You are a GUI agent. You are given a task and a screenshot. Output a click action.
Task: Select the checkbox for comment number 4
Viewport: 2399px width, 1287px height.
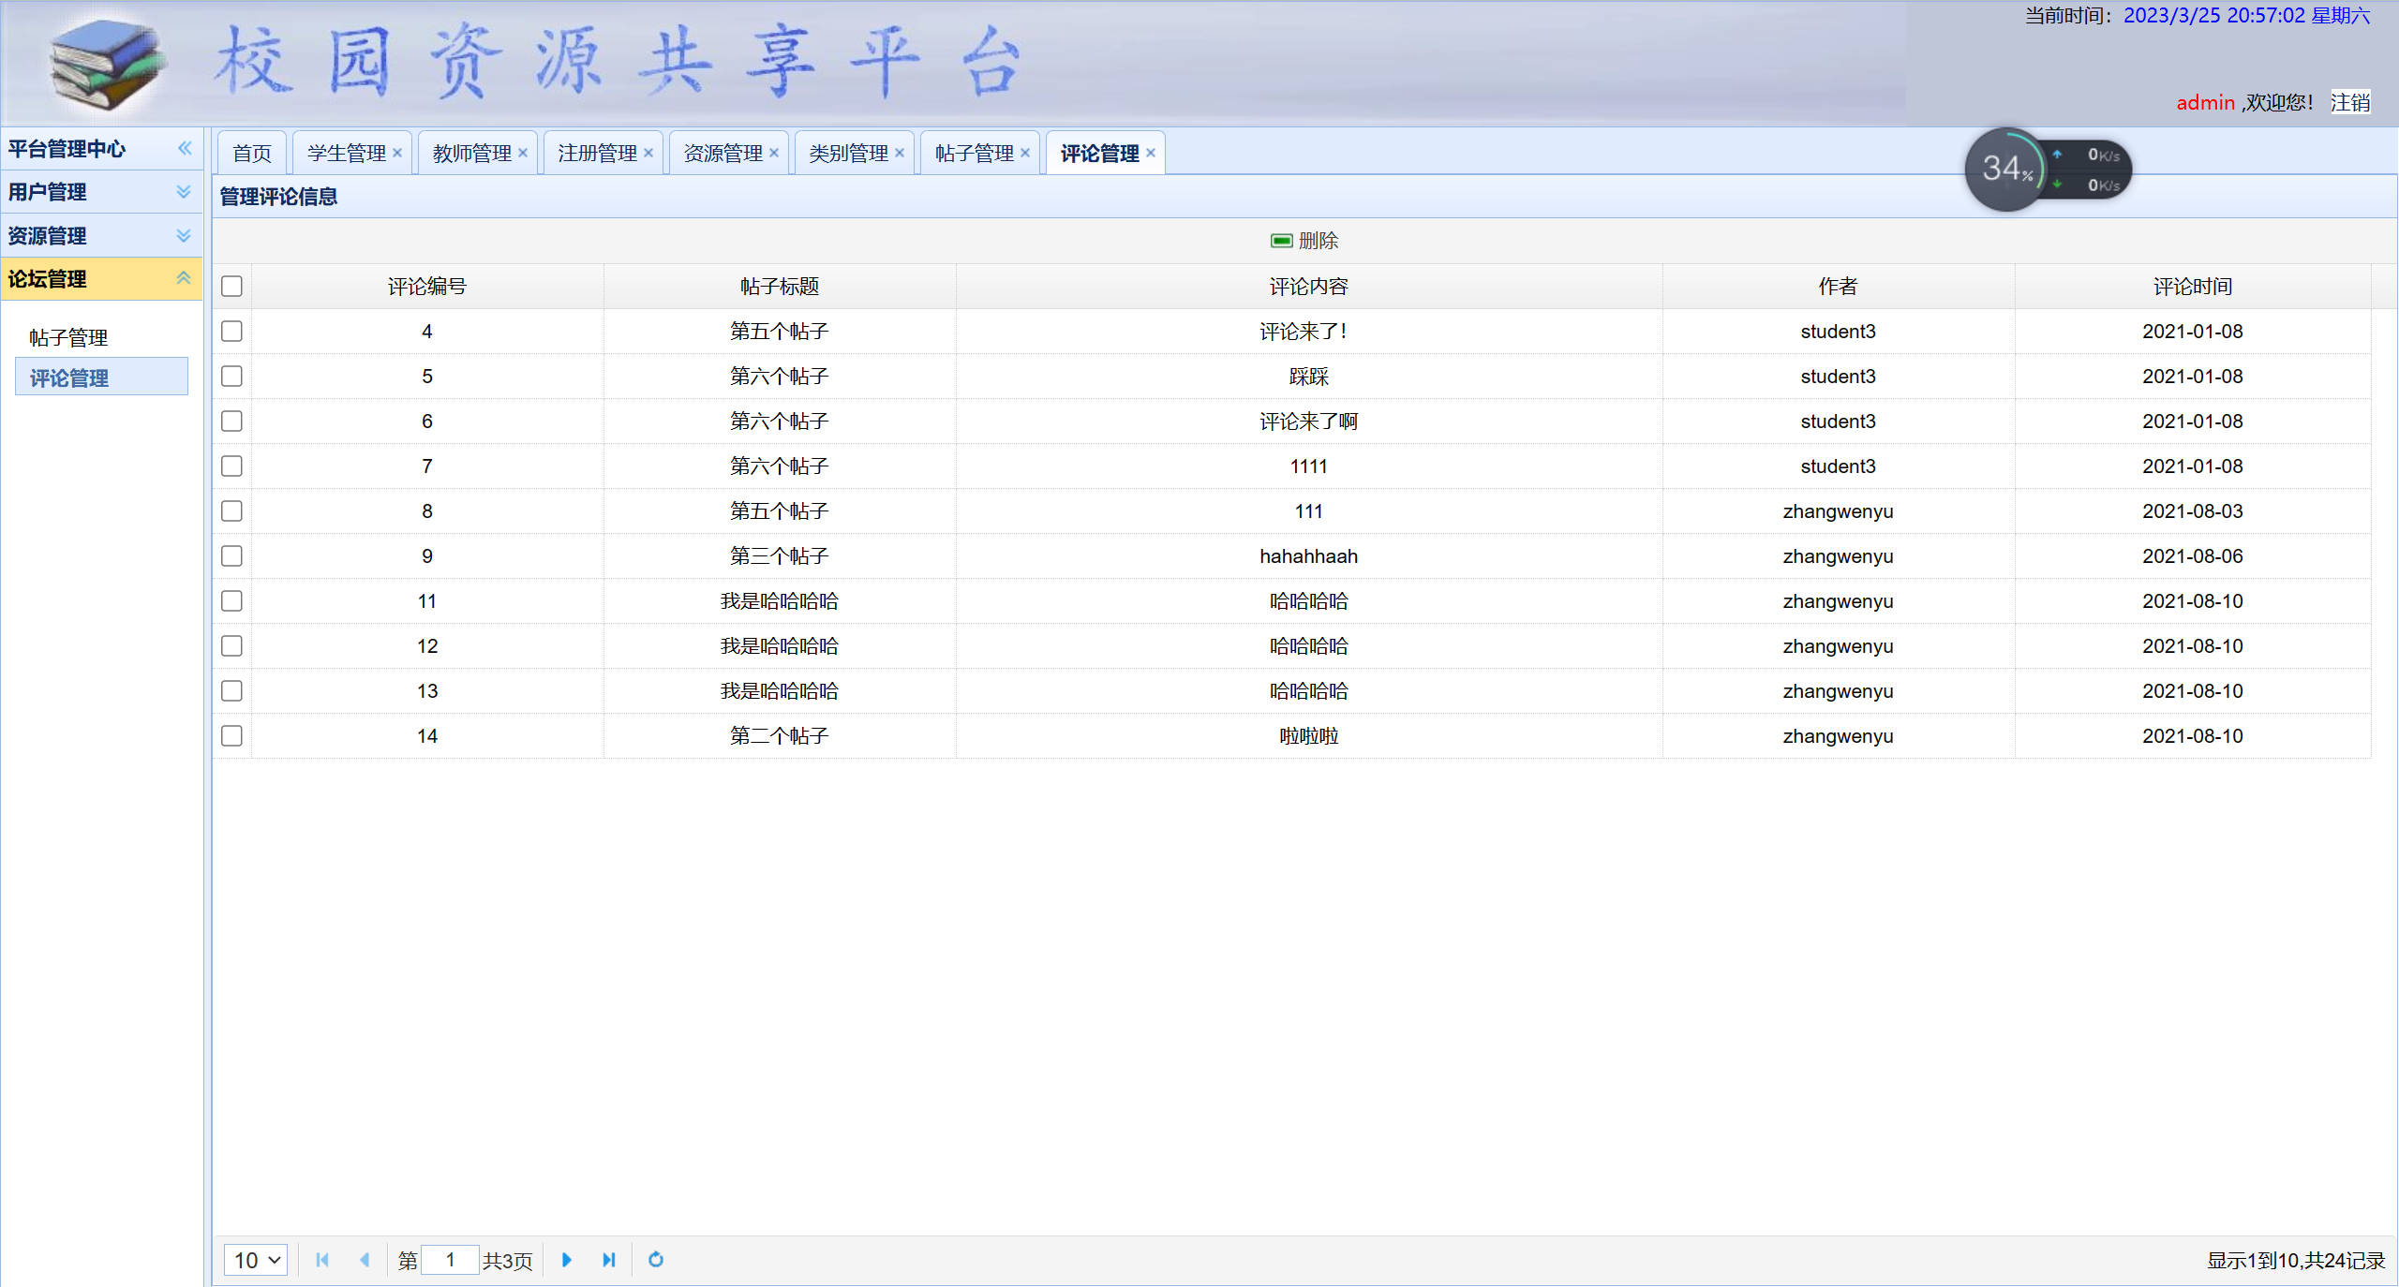(231, 332)
